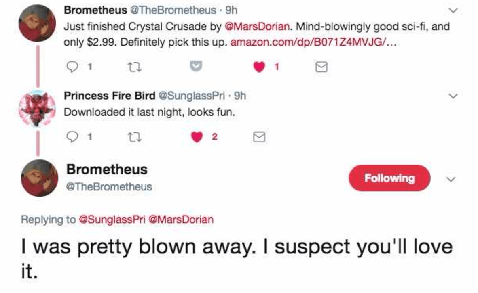
Task: Click the Pocket save icon on first tweet
Action: (x=196, y=68)
